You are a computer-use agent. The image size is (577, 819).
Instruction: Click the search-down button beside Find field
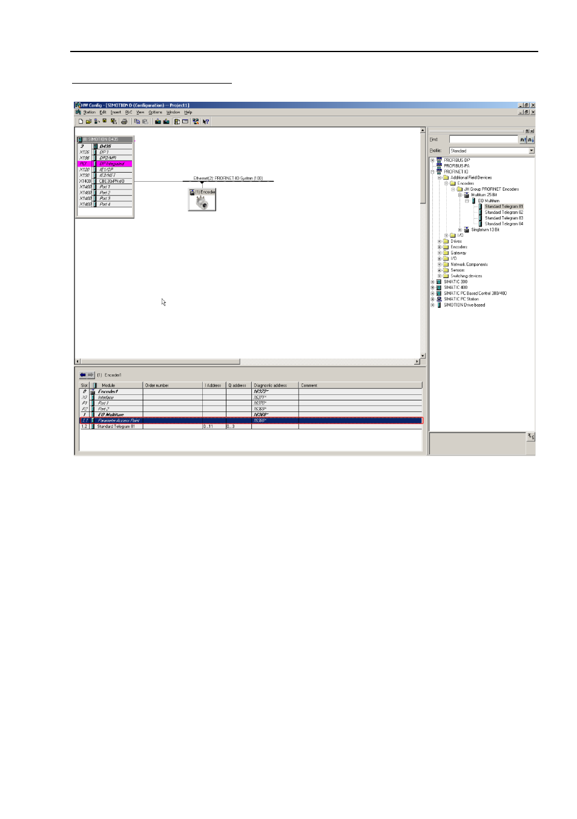530,139
